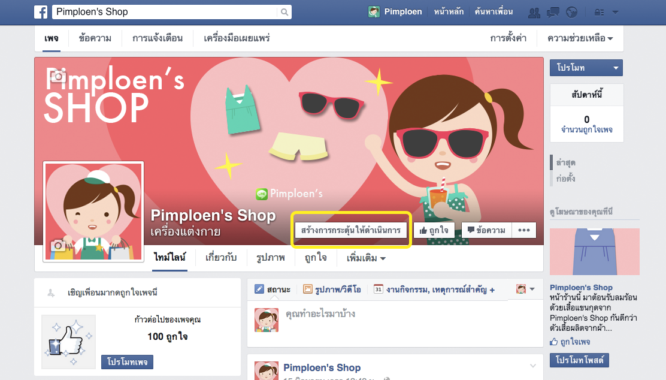Viewport: 666px width, 380px height.
Task: Click Pimploen avatar in top bar
Action: [x=374, y=12]
